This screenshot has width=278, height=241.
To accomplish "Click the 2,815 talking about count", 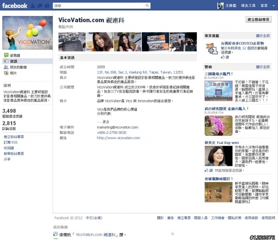I will pyautogui.click(x=9, y=123).
